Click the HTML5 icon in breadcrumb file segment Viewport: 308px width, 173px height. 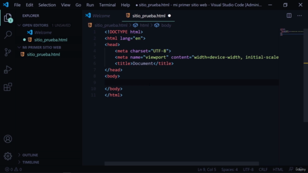tap(90, 25)
